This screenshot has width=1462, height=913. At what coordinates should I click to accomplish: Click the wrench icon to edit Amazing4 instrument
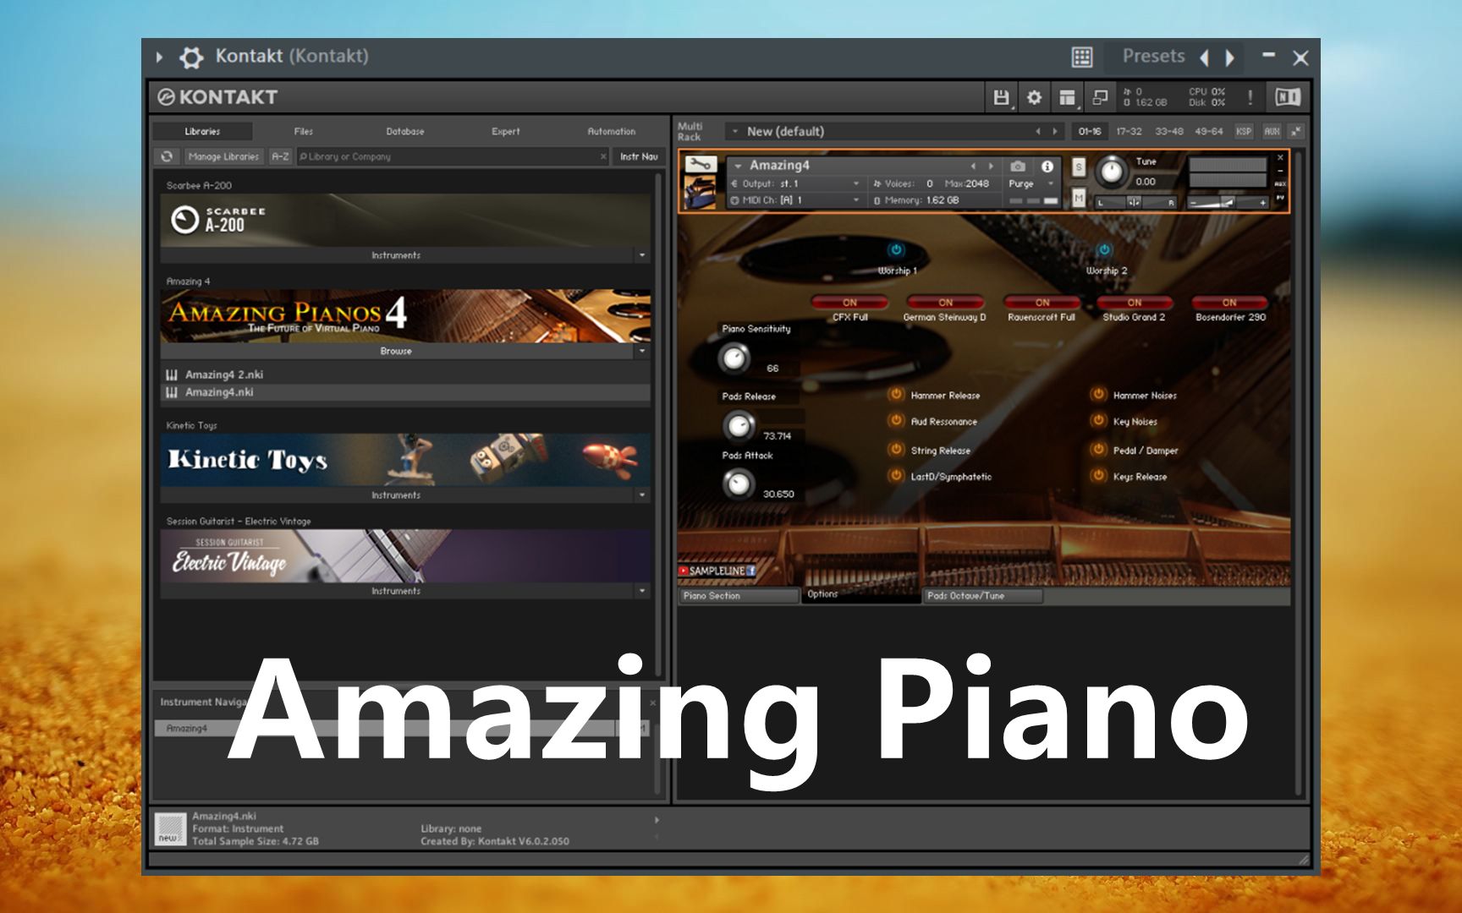pyautogui.click(x=700, y=164)
